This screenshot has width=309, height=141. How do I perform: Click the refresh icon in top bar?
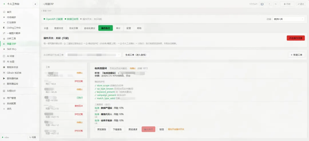tap(276, 4)
